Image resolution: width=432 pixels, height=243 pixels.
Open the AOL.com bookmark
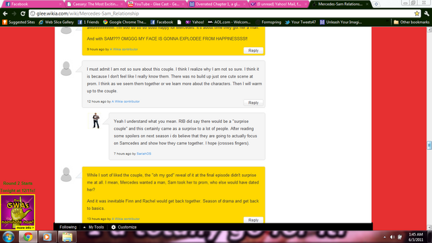click(x=230, y=22)
